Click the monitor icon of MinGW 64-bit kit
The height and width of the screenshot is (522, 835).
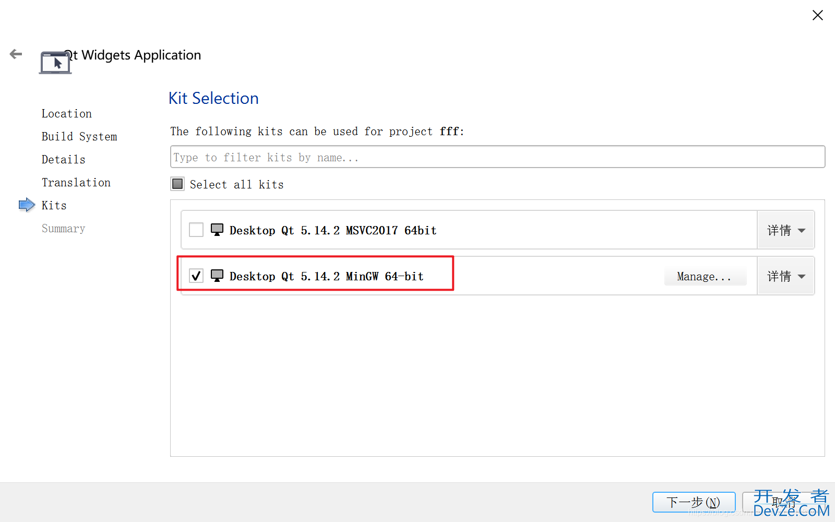[217, 276]
